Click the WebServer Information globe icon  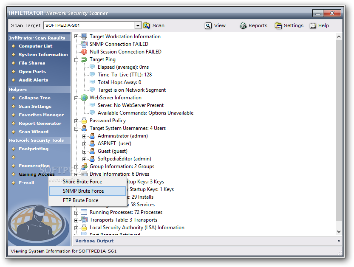point(84,98)
